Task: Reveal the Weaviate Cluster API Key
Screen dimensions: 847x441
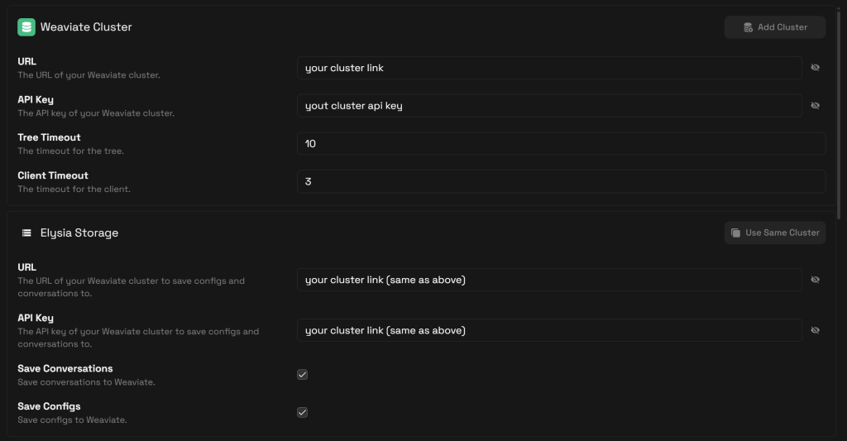Action: click(x=815, y=106)
